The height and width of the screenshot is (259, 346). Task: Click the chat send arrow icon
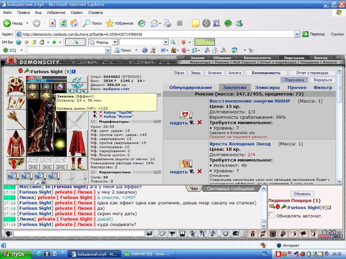pyautogui.click(x=149, y=233)
